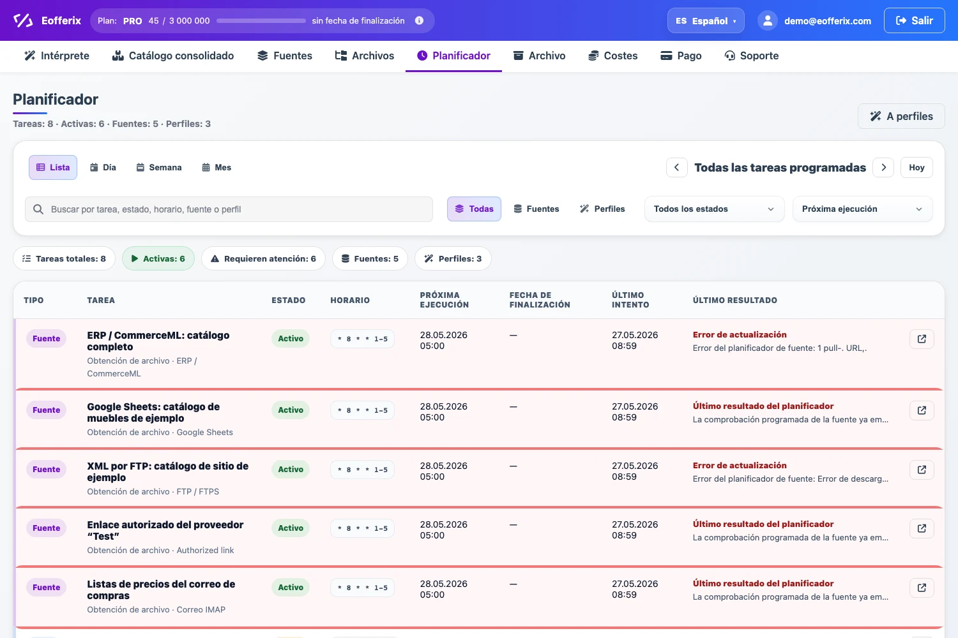
Task: Click Google Sheets: catálogo de muebles task name
Action: (x=153, y=413)
